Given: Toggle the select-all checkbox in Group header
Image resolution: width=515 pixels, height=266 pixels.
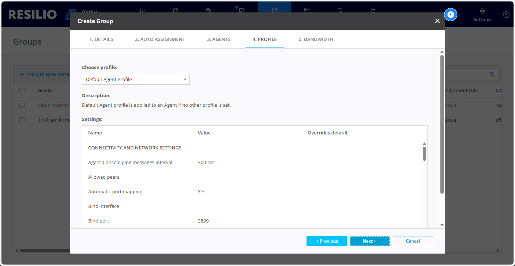Looking at the screenshot, I should tap(22, 91).
